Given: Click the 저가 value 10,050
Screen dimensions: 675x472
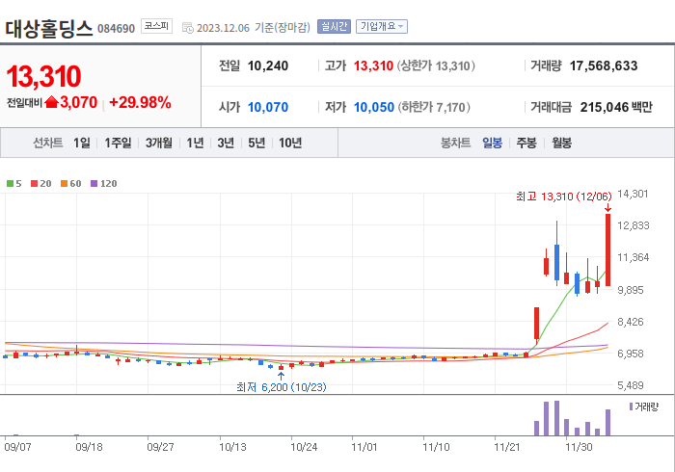Looking at the screenshot, I should (374, 107).
